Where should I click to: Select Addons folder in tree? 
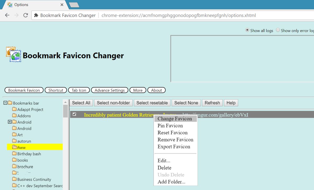tap(24, 116)
